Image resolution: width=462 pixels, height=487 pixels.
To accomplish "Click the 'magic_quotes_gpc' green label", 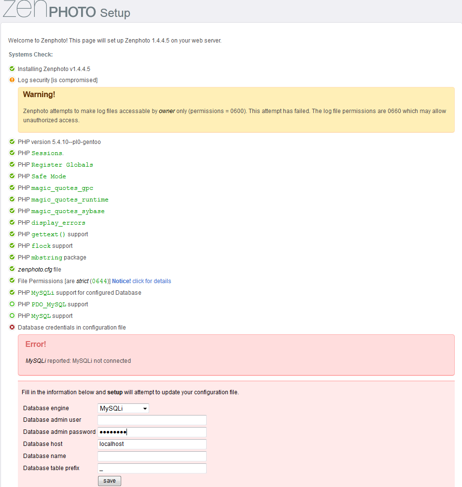I will click(x=62, y=188).
